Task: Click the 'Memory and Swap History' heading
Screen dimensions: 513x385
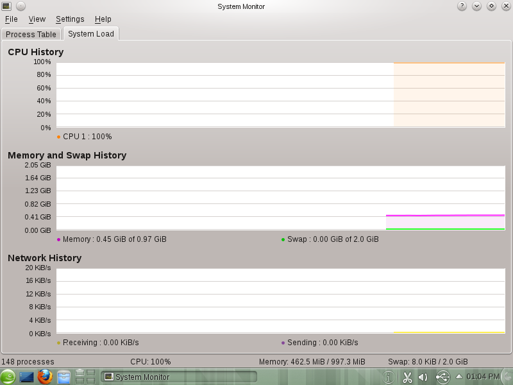Action: [67, 155]
